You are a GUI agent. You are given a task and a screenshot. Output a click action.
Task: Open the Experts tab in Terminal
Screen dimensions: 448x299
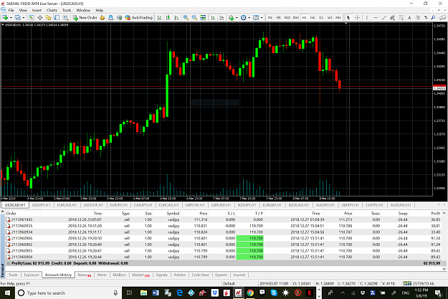(221, 275)
